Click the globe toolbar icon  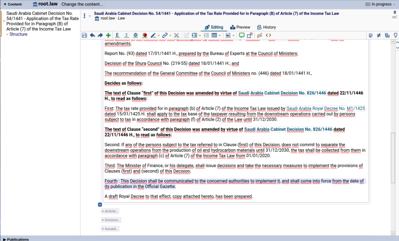click(136, 35)
